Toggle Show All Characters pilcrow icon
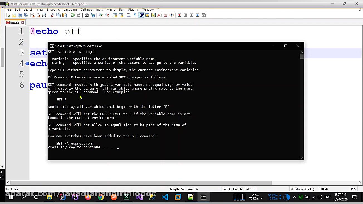 pos(135,15)
